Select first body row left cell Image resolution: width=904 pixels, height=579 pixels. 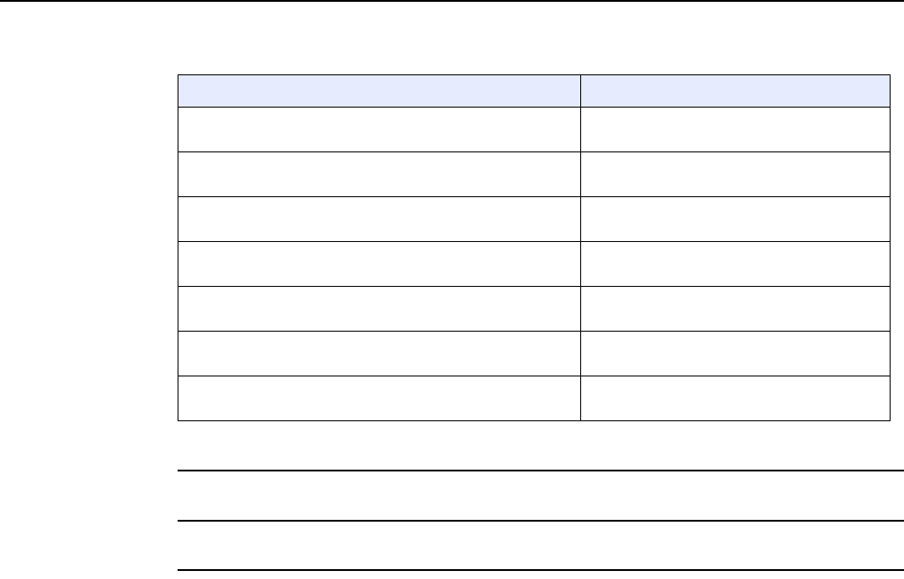coord(379,130)
